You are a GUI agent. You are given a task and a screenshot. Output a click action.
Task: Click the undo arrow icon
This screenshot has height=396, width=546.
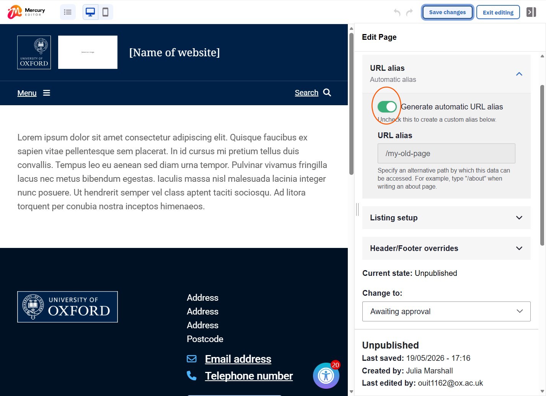397,12
